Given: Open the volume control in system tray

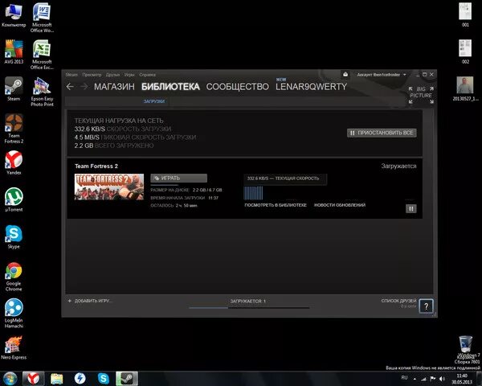Looking at the screenshot, I should tap(442, 379).
